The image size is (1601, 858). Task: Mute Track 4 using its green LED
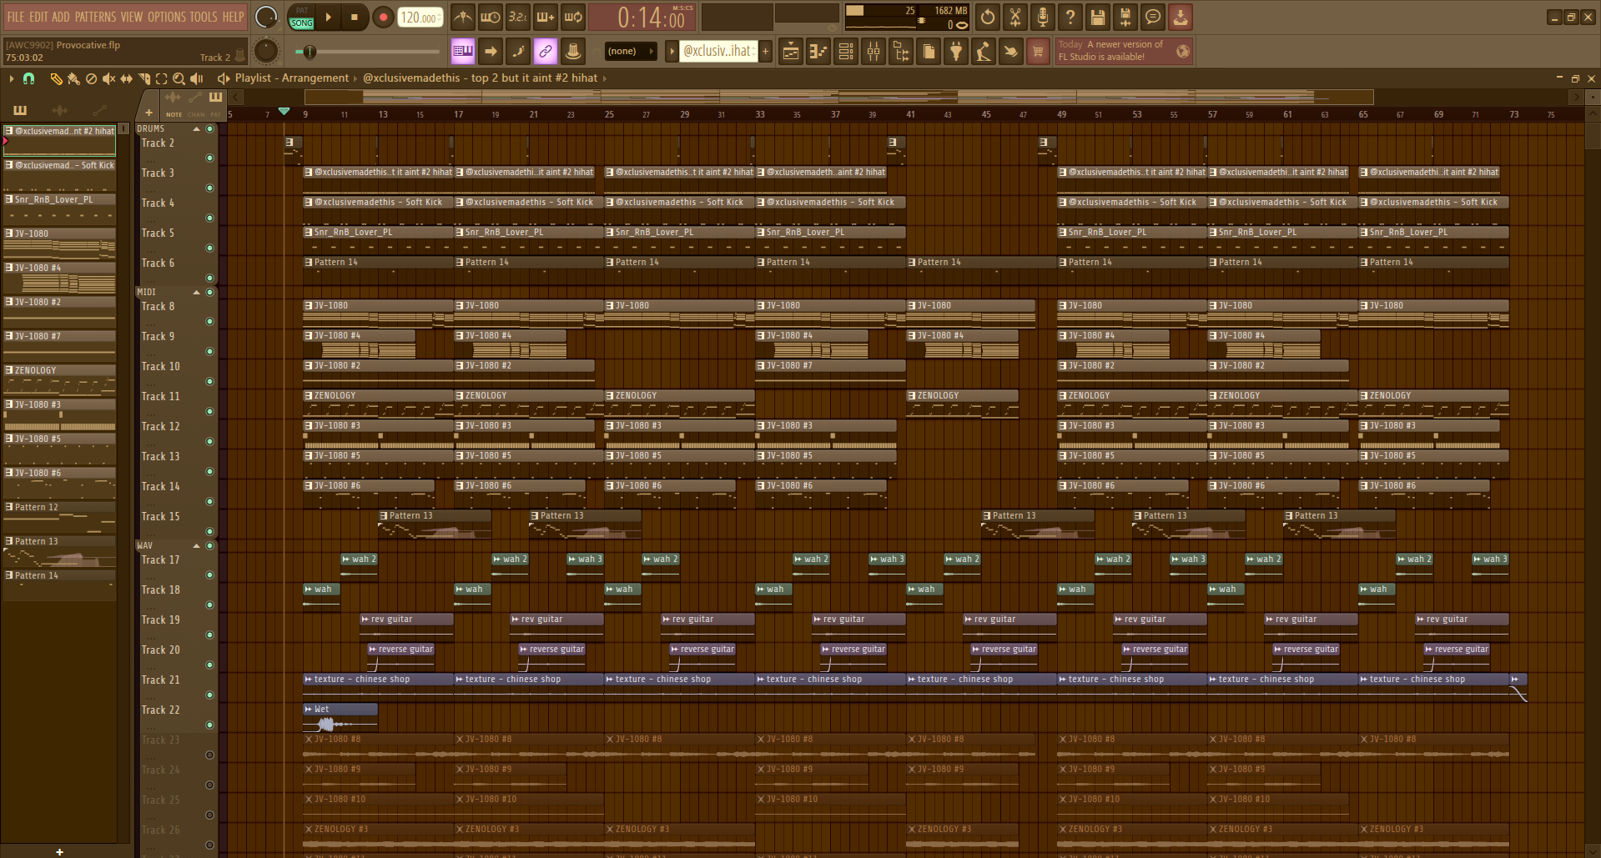coord(209,218)
